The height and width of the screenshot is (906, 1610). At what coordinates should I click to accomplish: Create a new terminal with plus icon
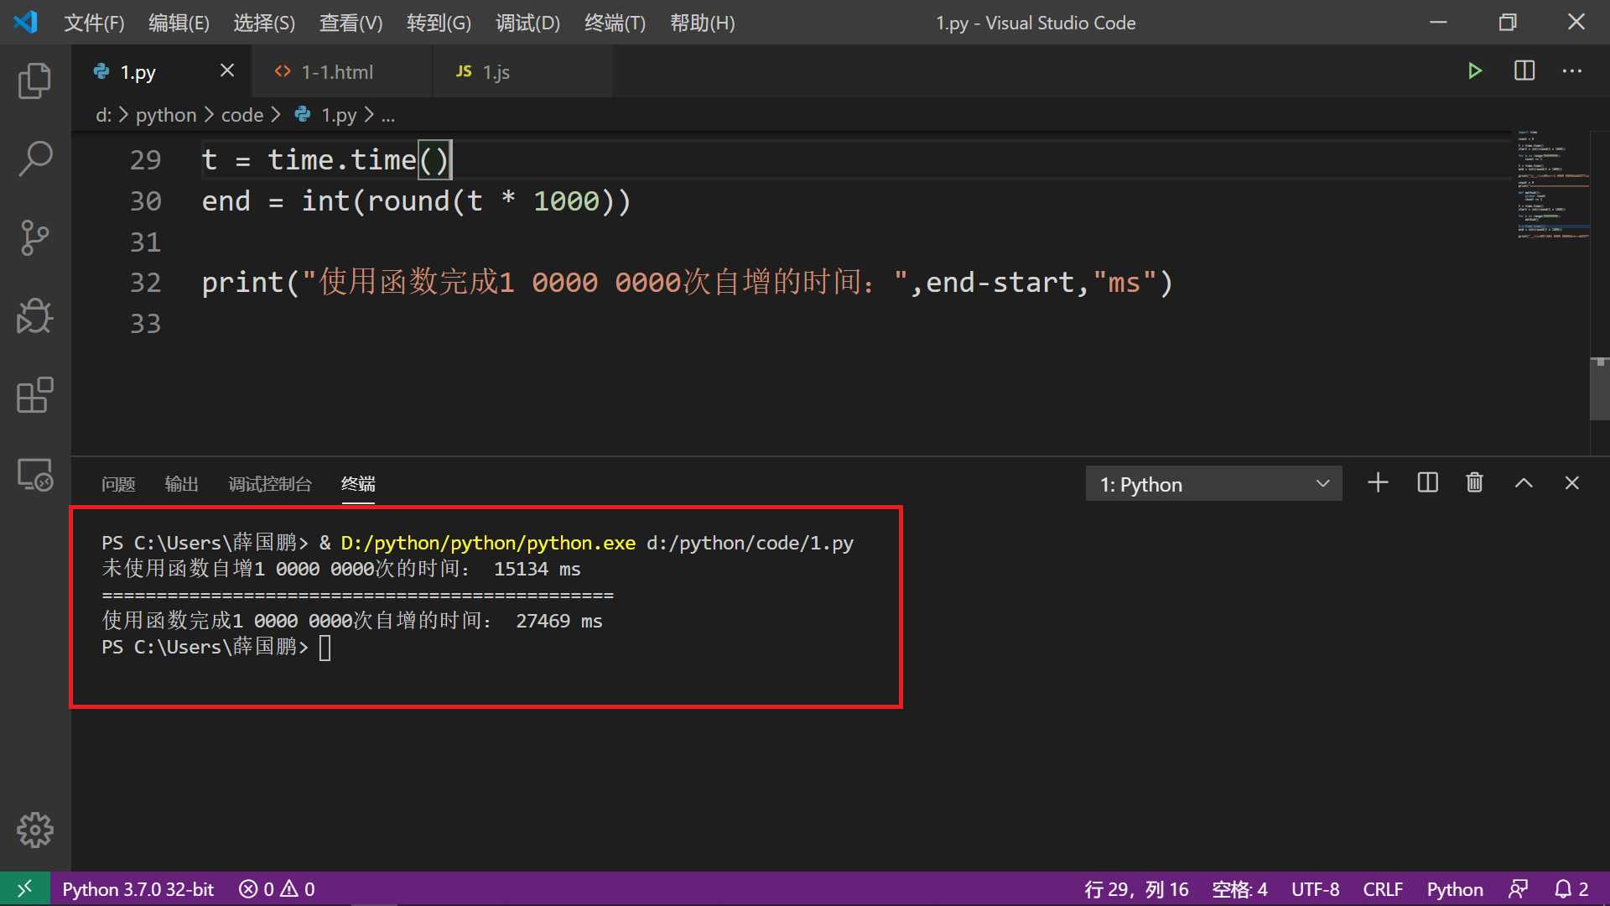1378,483
